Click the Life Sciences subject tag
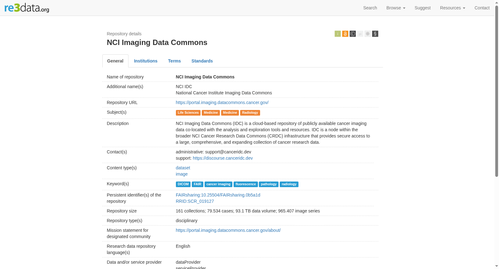Screen dimensions: 499x269 click(188, 113)
